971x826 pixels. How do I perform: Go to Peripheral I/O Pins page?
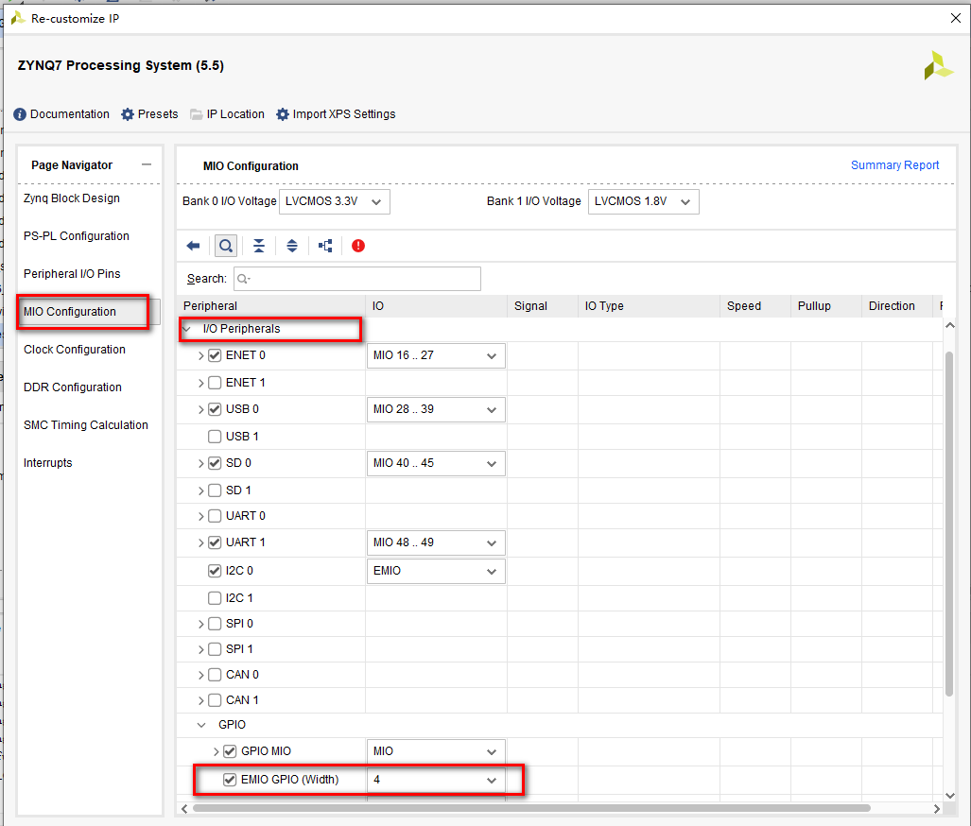coord(72,274)
